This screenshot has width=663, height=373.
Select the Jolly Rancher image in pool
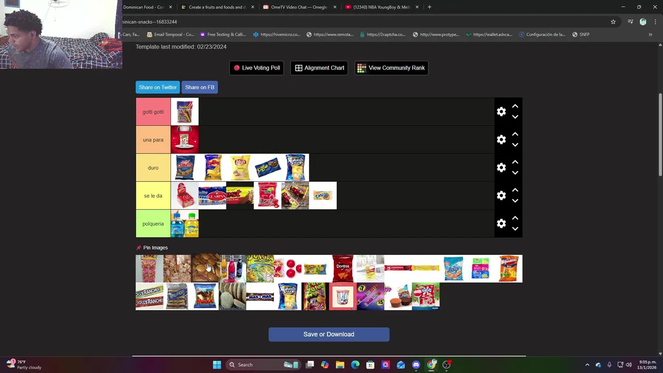coord(149,296)
